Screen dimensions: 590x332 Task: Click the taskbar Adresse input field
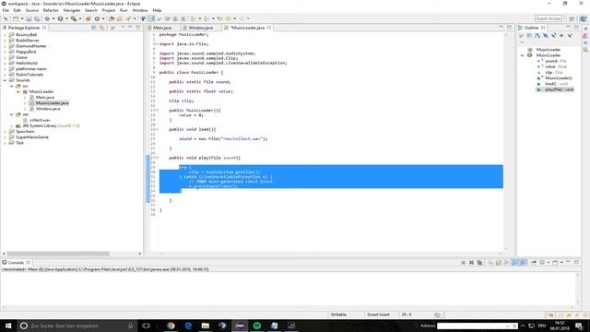[478, 326]
